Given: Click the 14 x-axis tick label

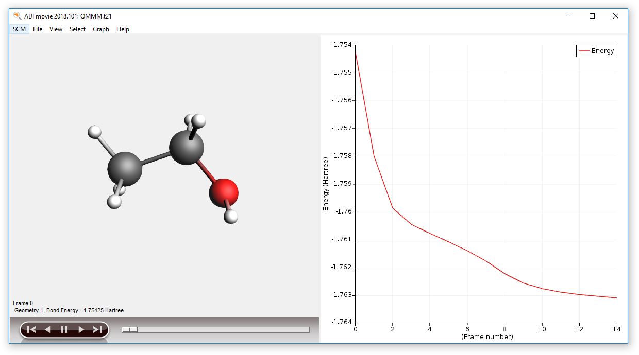Looking at the screenshot, I should [616, 329].
